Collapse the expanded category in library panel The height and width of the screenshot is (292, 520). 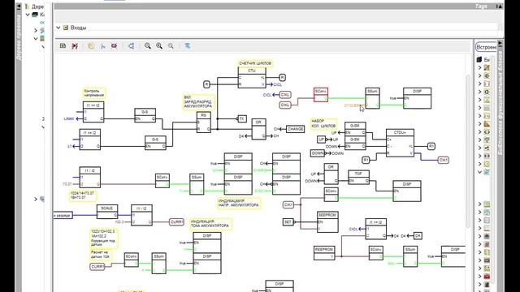479,172
